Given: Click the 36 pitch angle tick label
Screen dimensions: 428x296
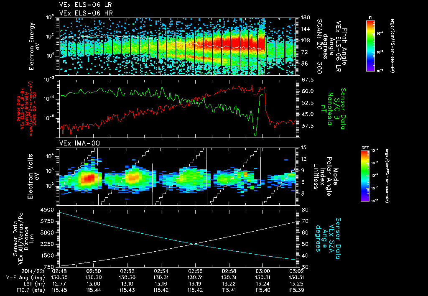Looking at the screenshot, I should click(x=304, y=64).
